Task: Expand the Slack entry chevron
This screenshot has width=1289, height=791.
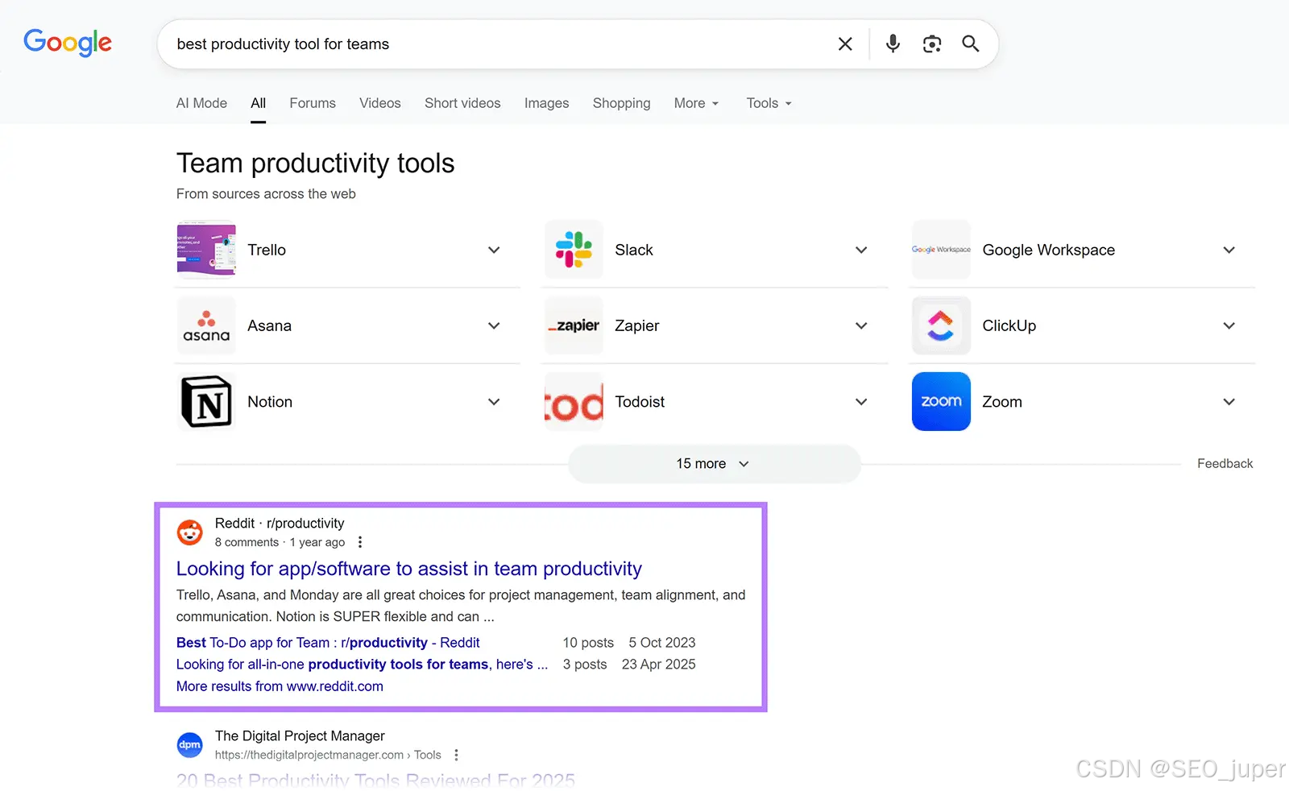Action: point(861,250)
